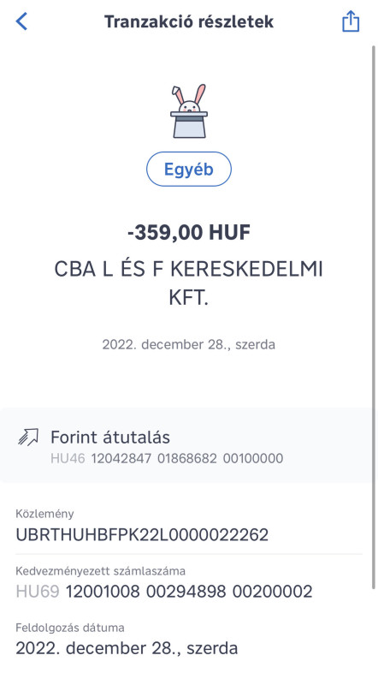Select the UBRTHUHBFPK22L0000022262 reference text
Image resolution: width=378 pixels, height=685 pixels.
click(x=142, y=534)
